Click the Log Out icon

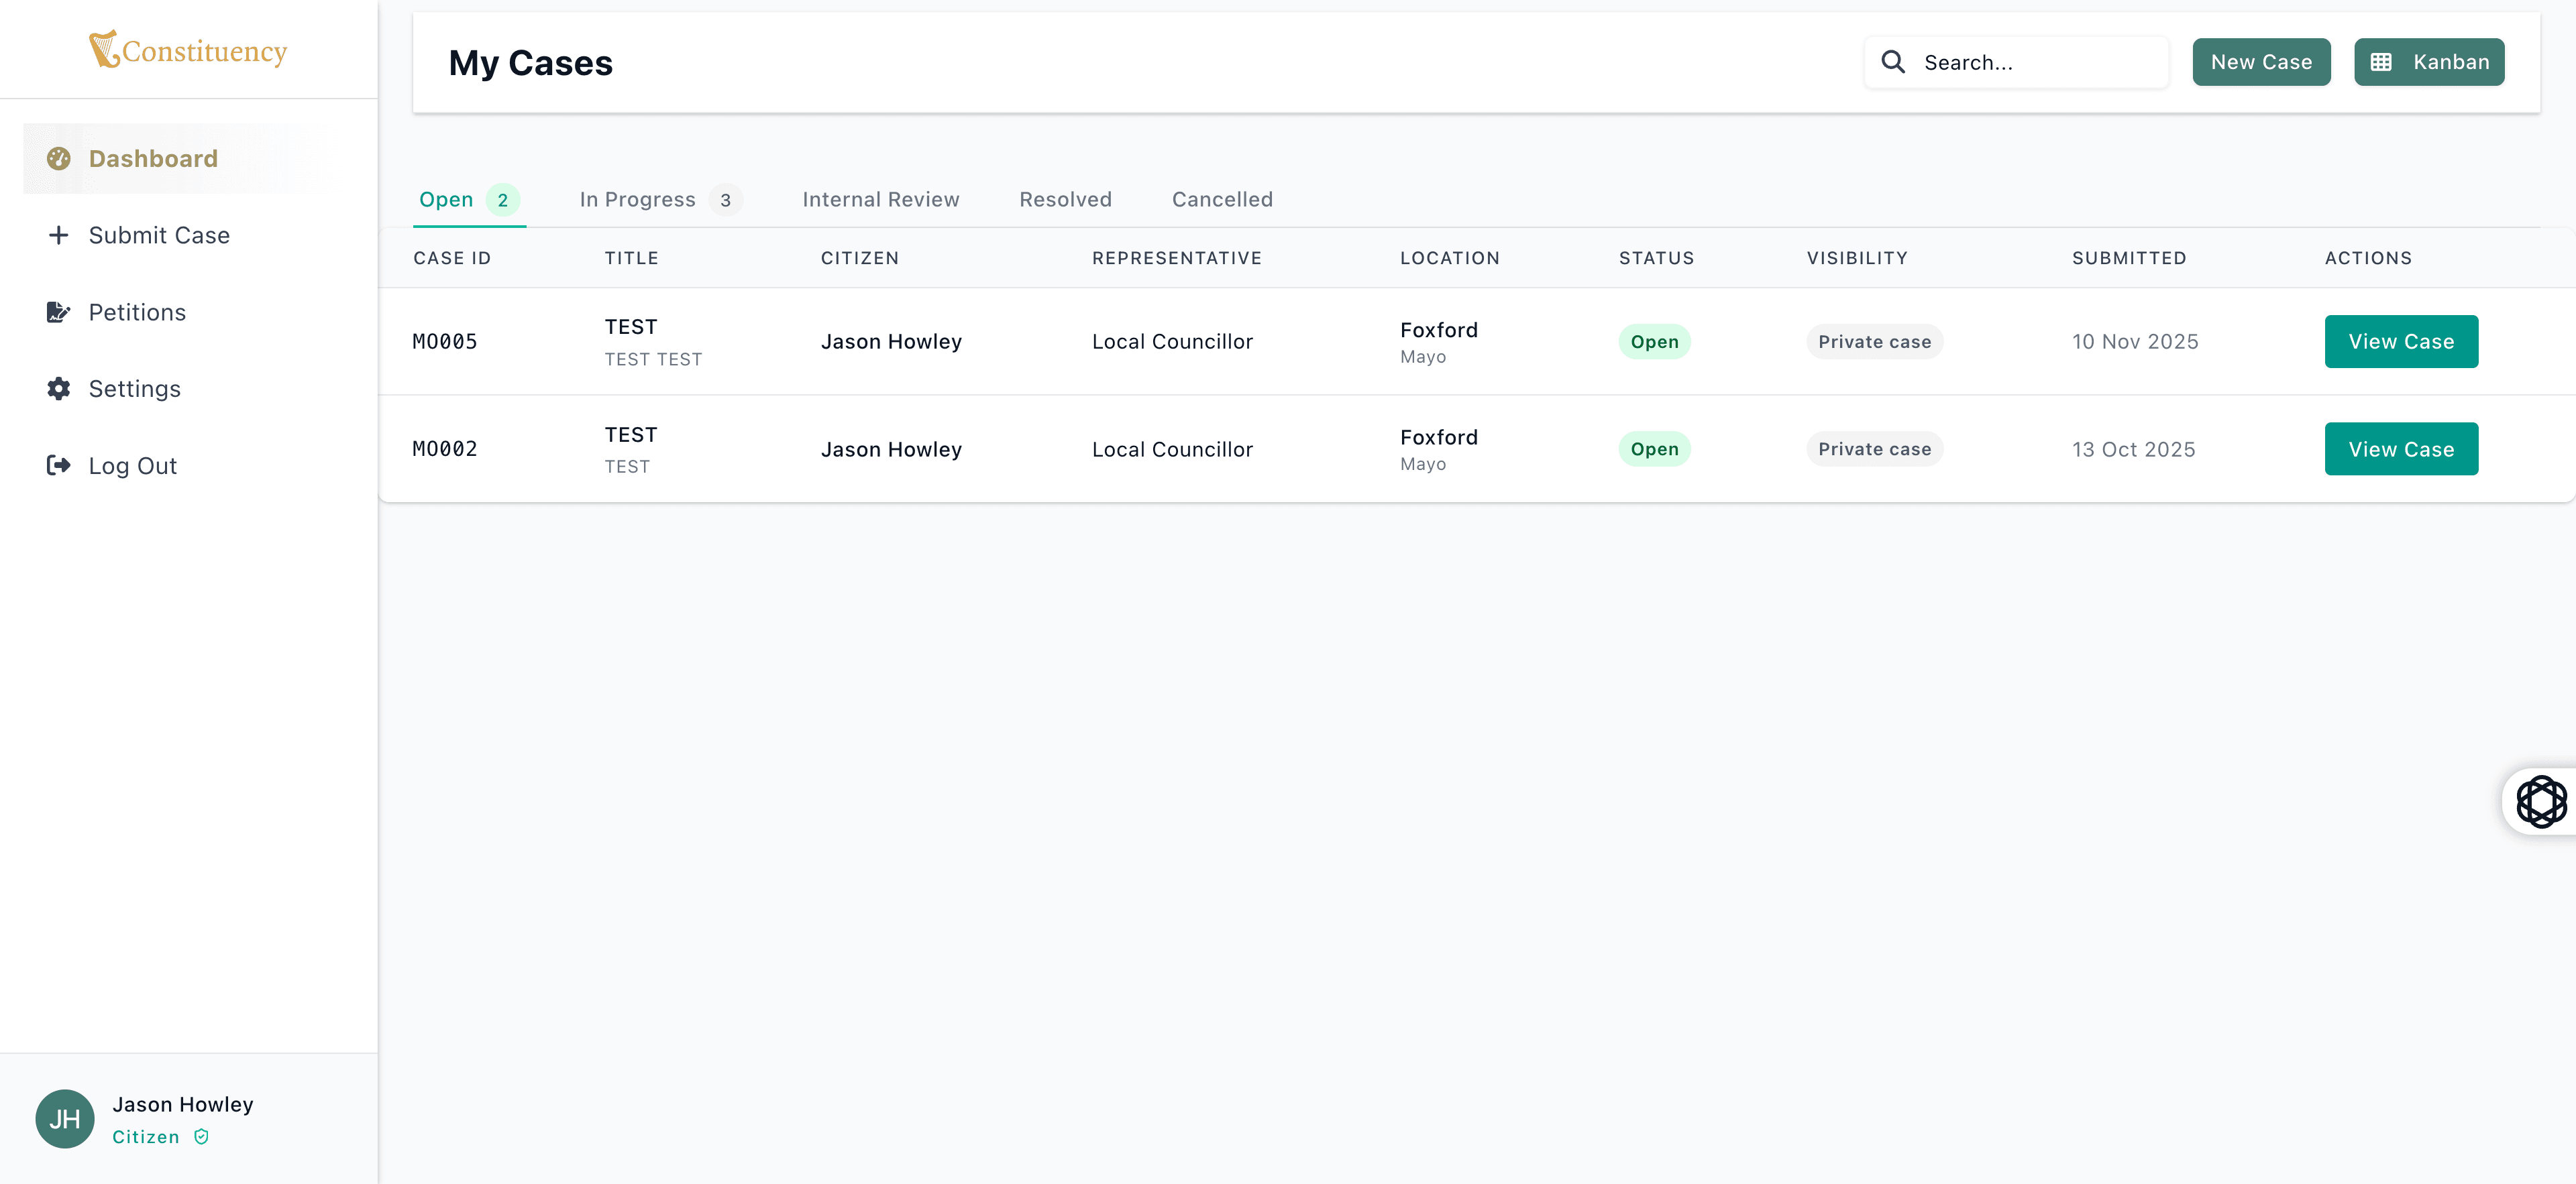coord(58,465)
